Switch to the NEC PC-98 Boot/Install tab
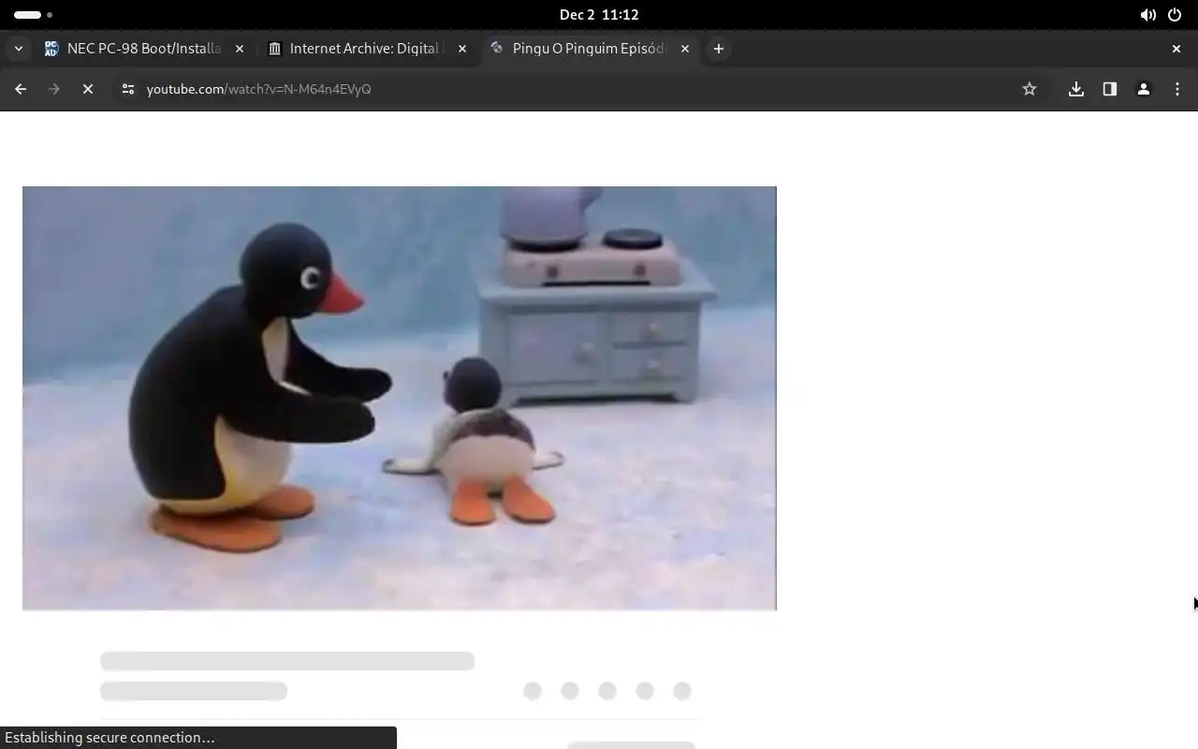 click(144, 49)
